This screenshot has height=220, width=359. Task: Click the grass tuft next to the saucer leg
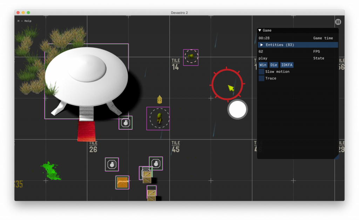(52, 89)
